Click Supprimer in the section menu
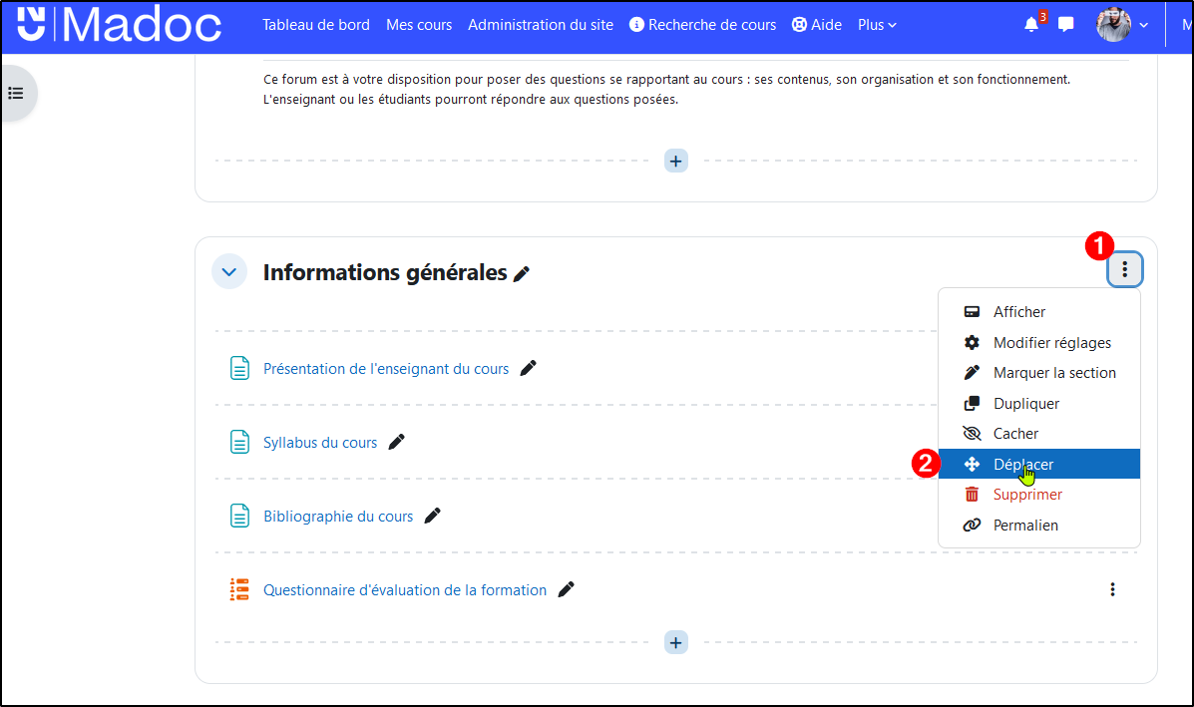1194x707 pixels. click(x=1027, y=495)
